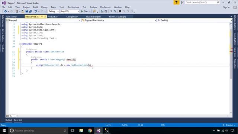
Task: Open the Server Explorer side tab
Action: pyautogui.click(x=3, y=35)
